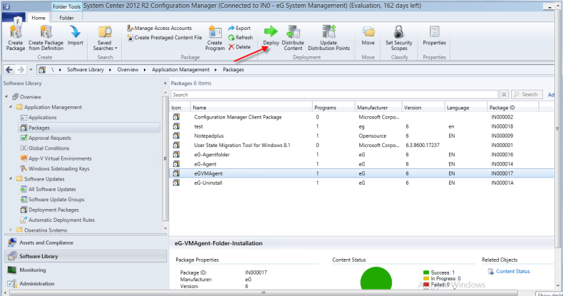Select Packages in the tree
Image resolution: width=563 pixels, height=296 pixels.
tap(89, 128)
